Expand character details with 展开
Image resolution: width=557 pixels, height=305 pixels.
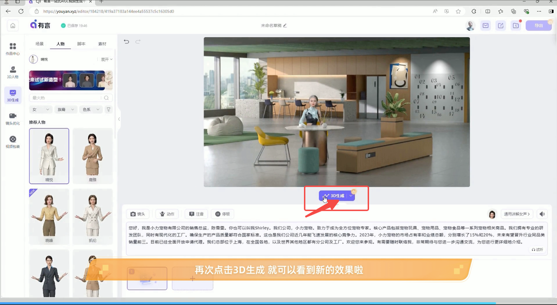107,59
